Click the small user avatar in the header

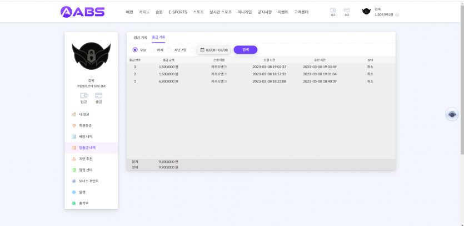click(366, 12)
